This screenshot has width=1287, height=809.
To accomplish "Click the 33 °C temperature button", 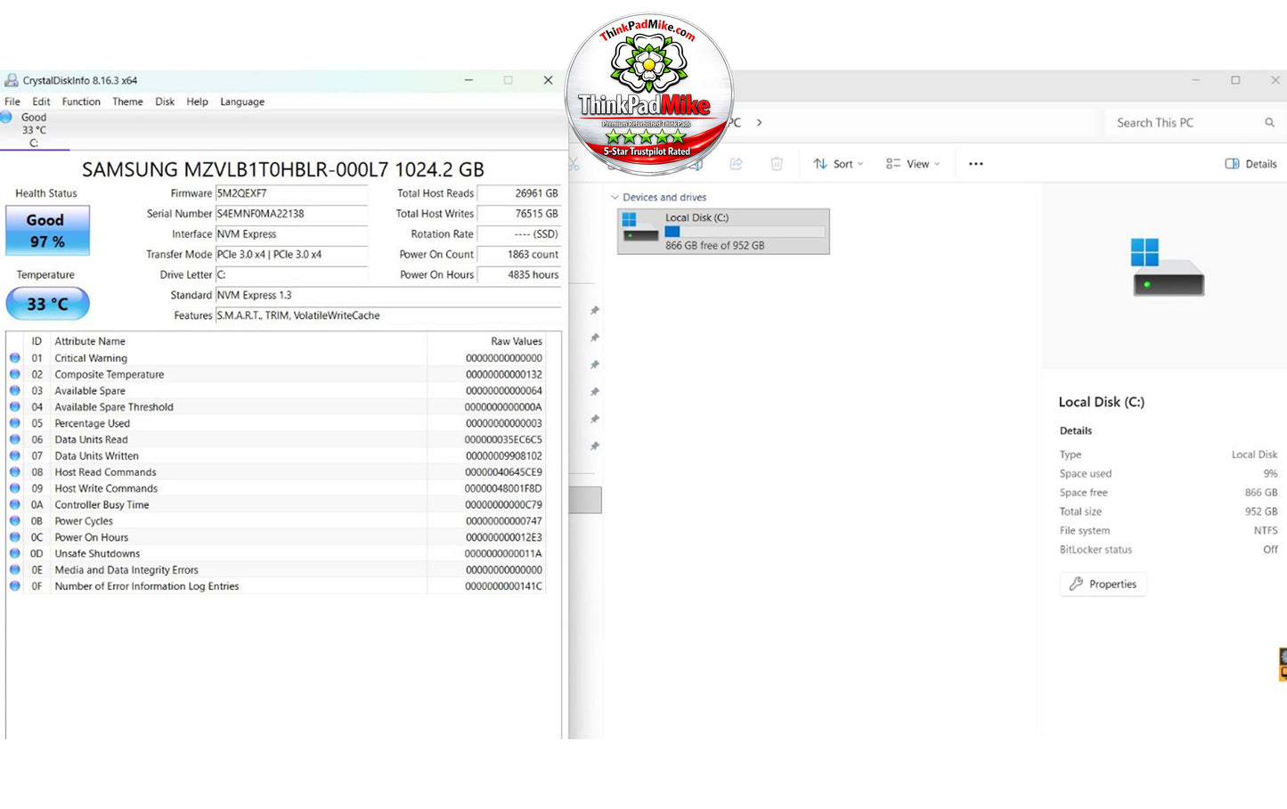I will pyautogui.click(x=47, y=304).
